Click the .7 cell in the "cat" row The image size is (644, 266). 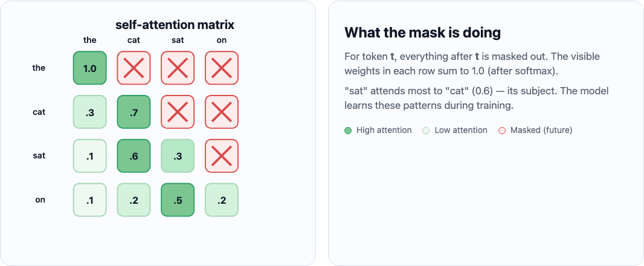[x=134, y=112]
